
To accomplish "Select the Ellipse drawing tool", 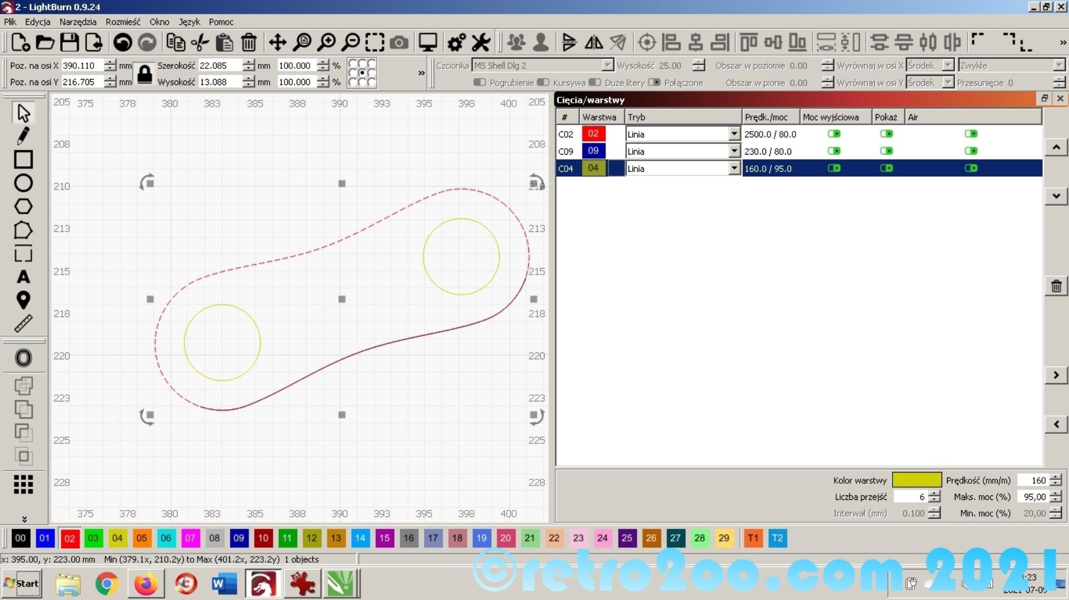I will point(23,183).
